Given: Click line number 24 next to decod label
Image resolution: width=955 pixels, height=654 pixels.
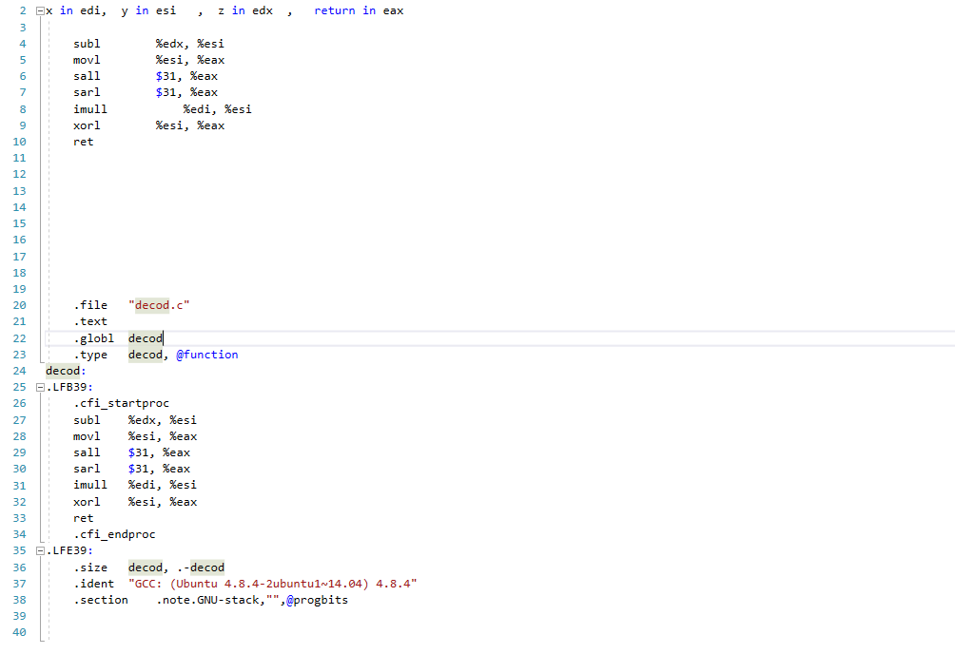Looking at the screenshot, I should pyautogui.click(x=19, y=371).
